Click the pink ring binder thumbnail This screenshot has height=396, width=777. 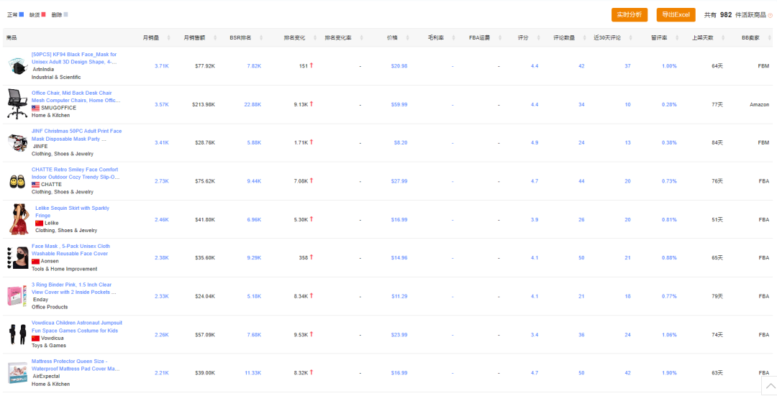17,296
